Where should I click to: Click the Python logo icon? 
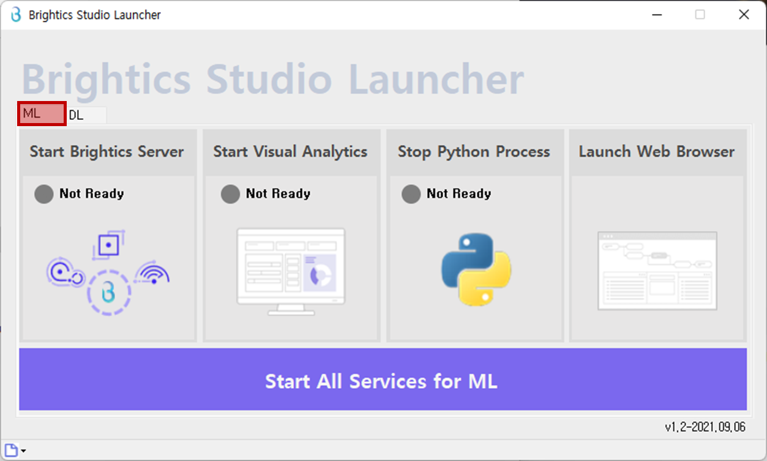(476, 269)
